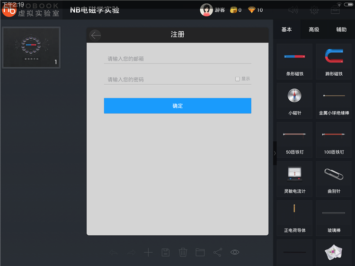This screenshot has width=355, height=266.
Task: Collapse the component panel with the side arrow
Action: pos(275,153)
